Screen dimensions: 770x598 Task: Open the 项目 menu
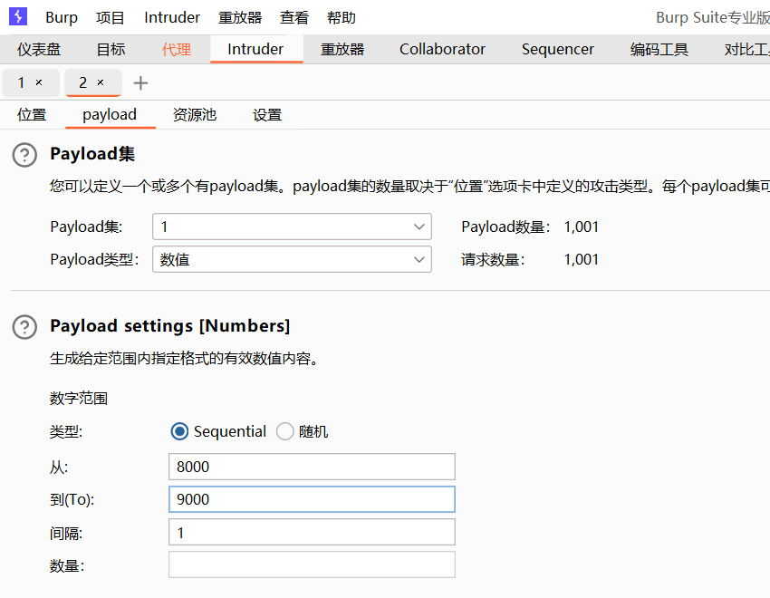pyautogui.click(x=110, y=18)
